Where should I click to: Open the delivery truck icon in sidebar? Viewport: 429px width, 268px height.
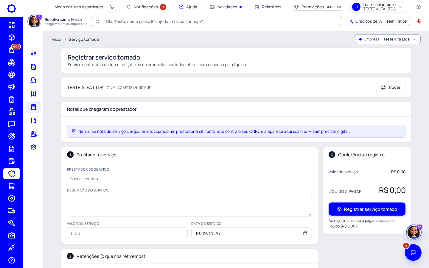12,211
